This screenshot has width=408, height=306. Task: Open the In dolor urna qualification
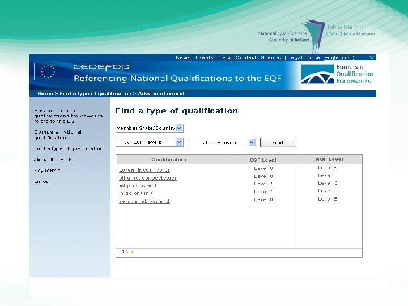136,193
